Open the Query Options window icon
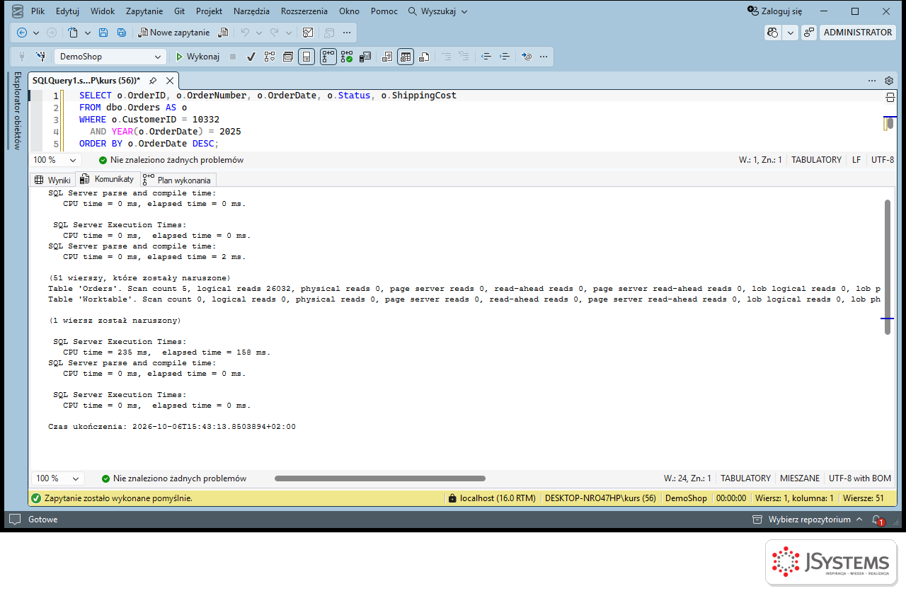This screenshot has height=591, width=906. coord(288,57)
